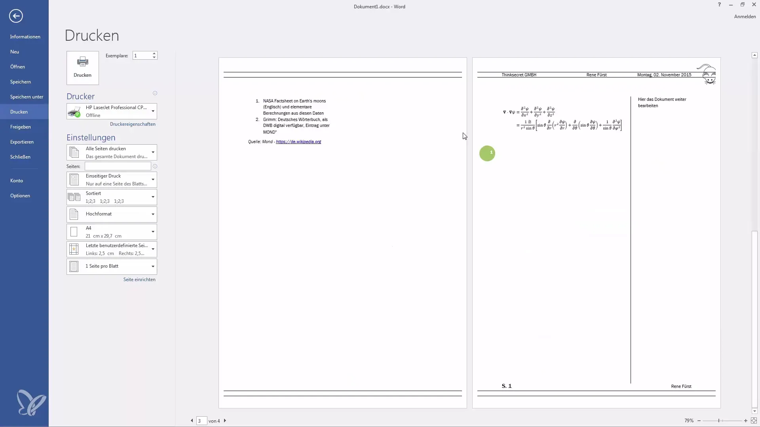
Task: Expand the Alle Seiten drucken dropdown
Action: (x=112, y=153)
